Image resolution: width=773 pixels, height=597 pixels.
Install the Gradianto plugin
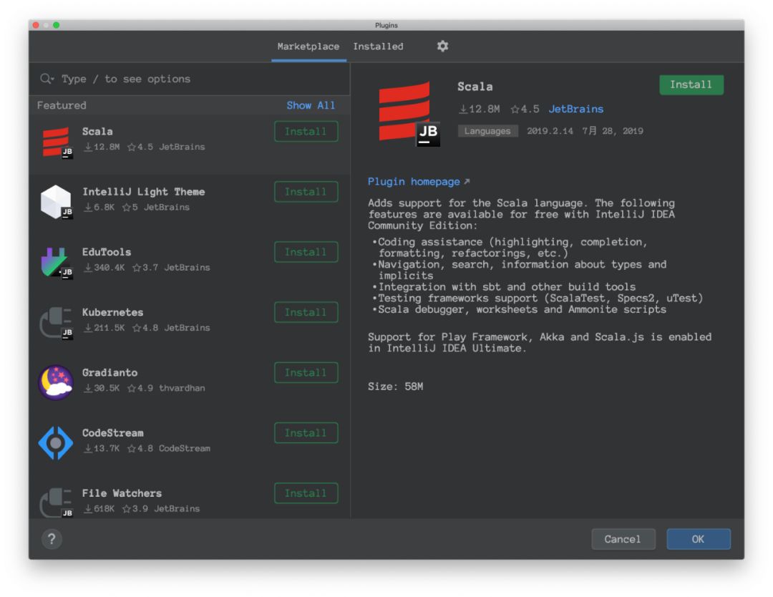point(306,373)
